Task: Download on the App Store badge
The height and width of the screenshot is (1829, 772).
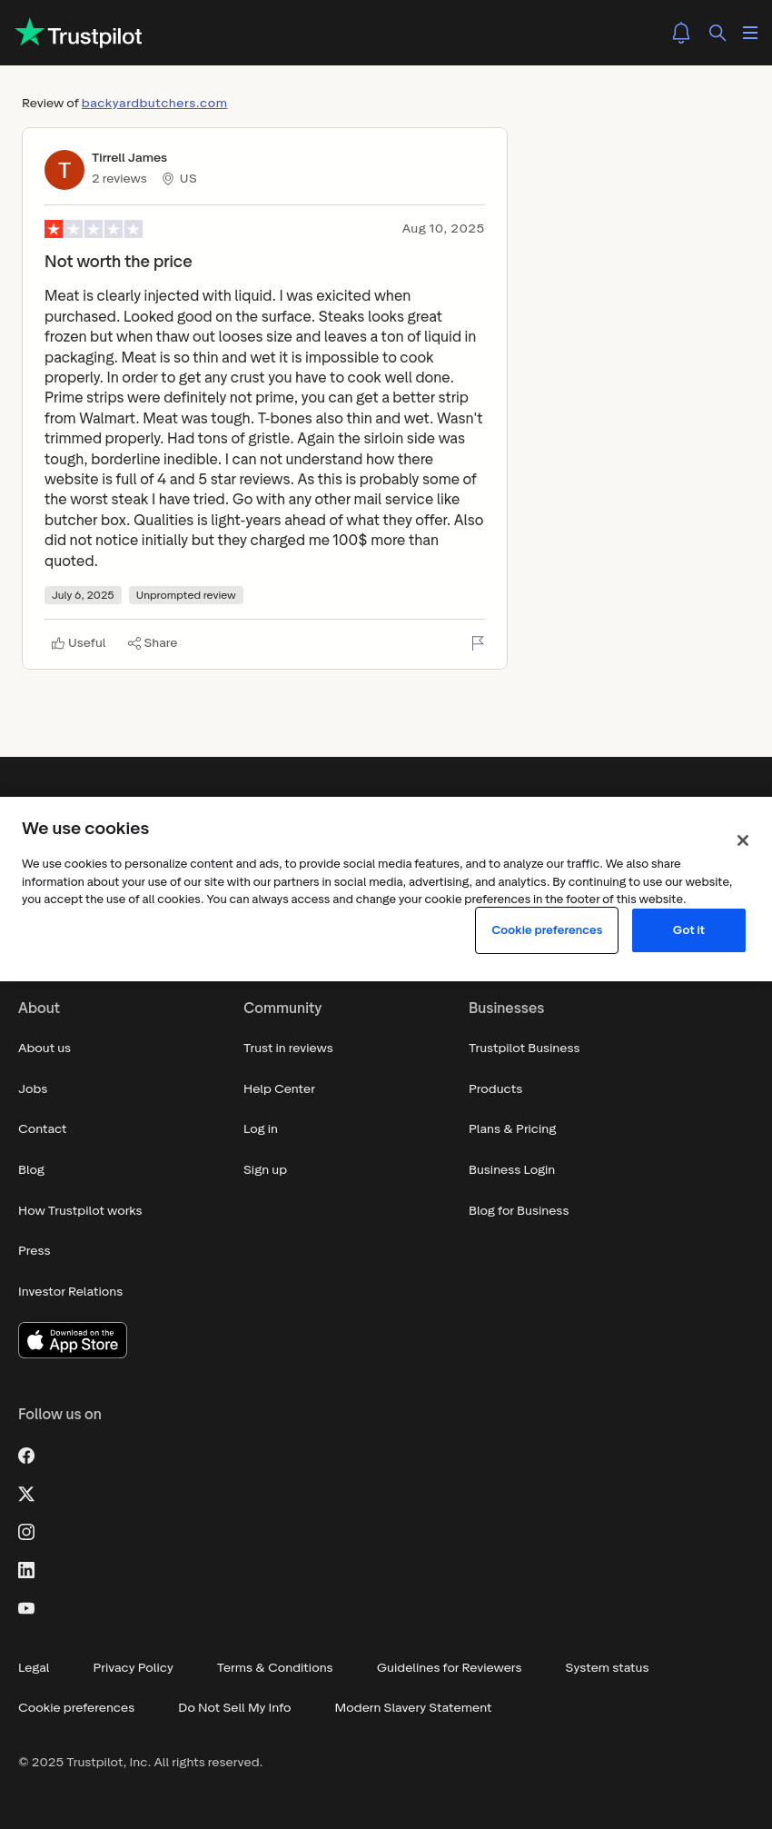Action: [73, 1340]
